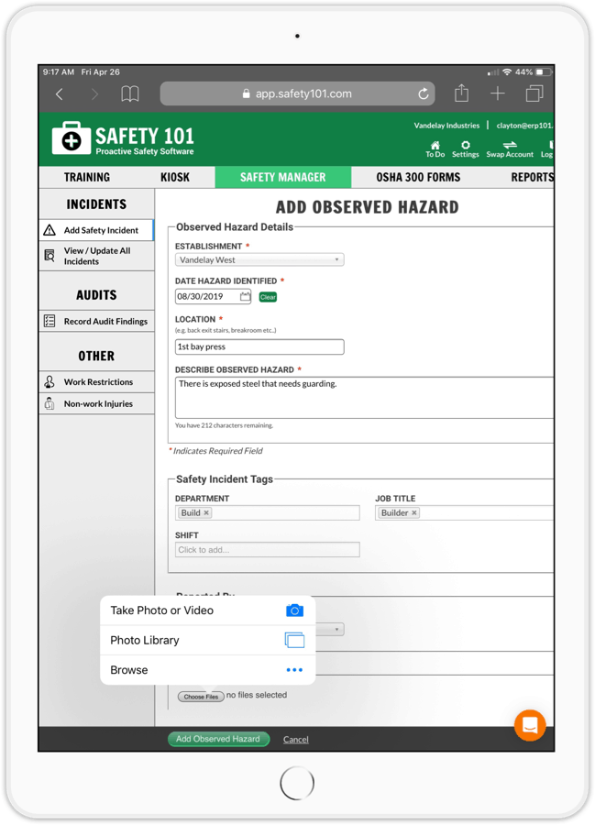
Task: Choose Browse option in popup
Action: (208, 670)
